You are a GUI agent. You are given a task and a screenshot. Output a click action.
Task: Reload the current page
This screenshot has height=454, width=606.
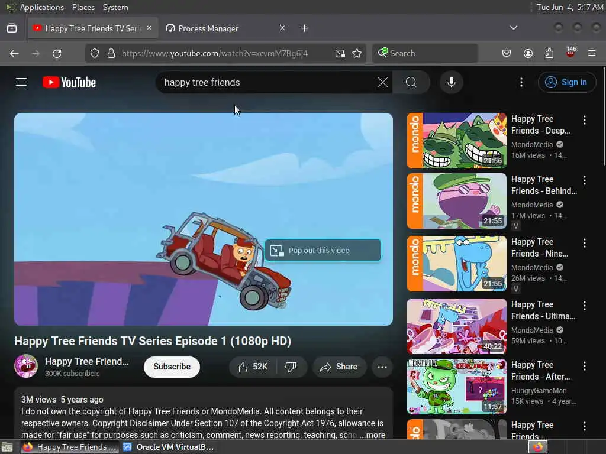(57, 53)
